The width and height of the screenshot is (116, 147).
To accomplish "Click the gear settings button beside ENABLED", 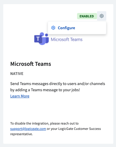I will 102,16.
